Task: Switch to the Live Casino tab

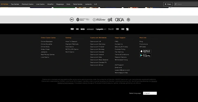Action: pyautogui.click(x=40, y=4)
